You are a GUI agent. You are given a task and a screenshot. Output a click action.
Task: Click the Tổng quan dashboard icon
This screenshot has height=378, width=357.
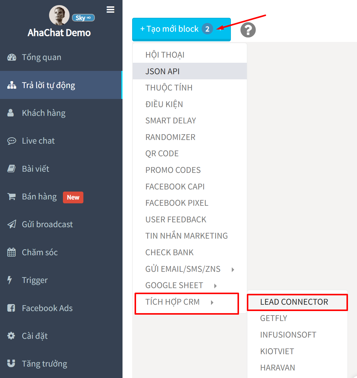click(12, 57)
